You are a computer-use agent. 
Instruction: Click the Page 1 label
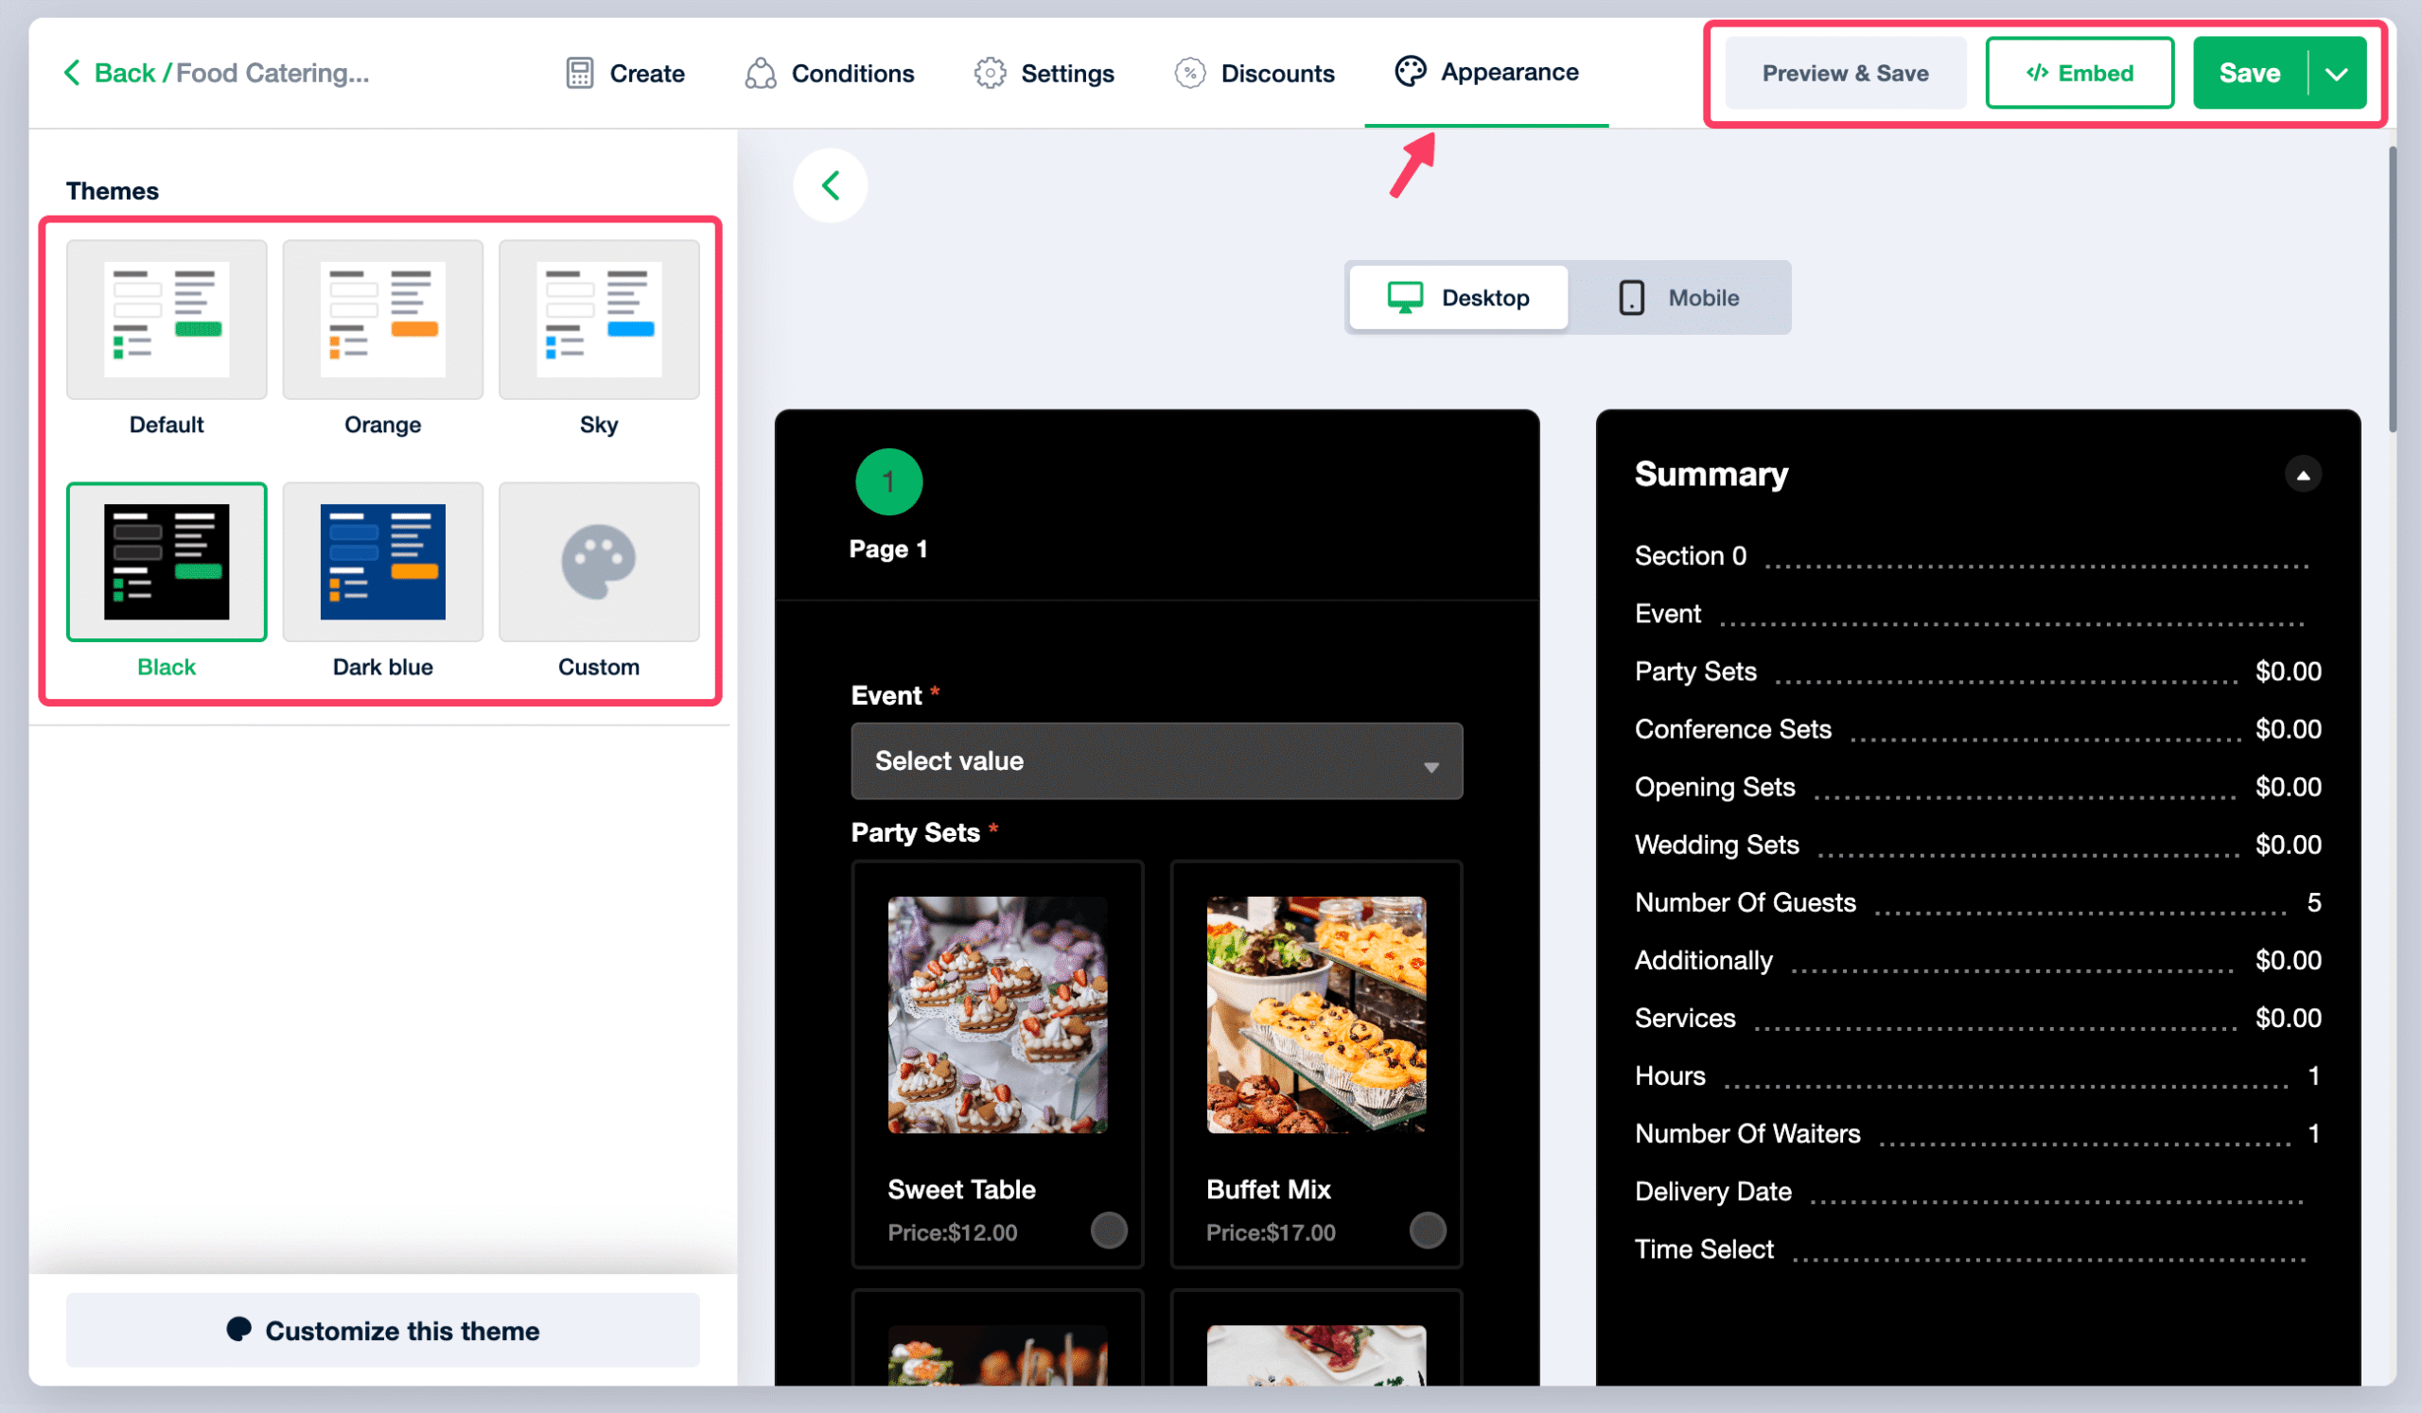[x=889, y=549]
